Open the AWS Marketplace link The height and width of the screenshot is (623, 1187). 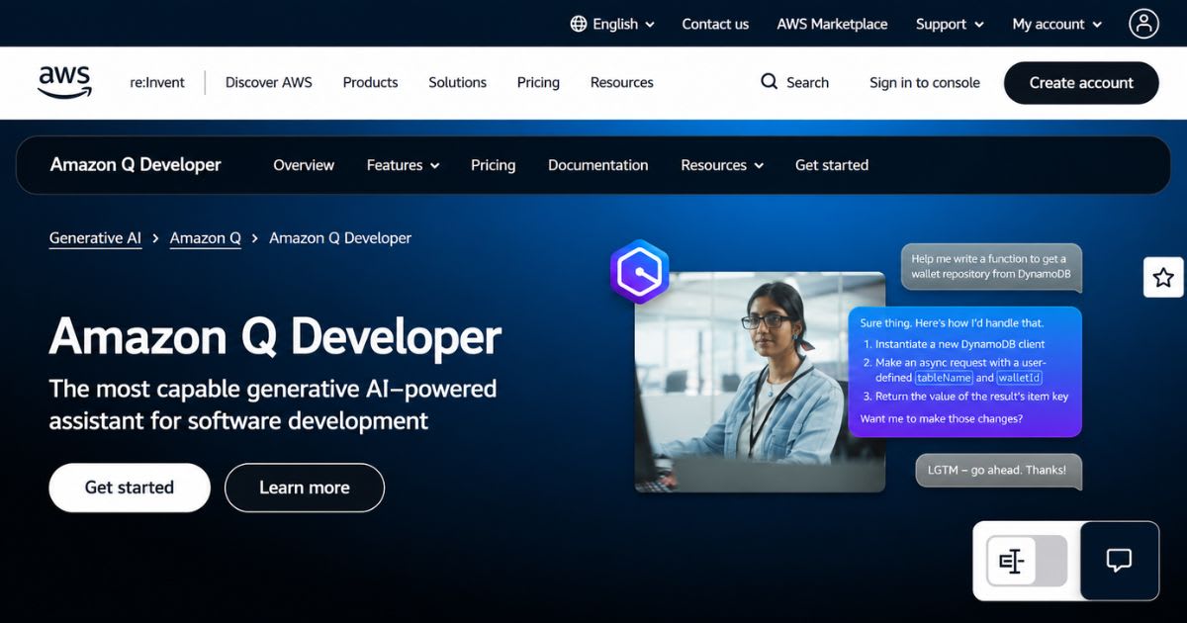point(832,24)
